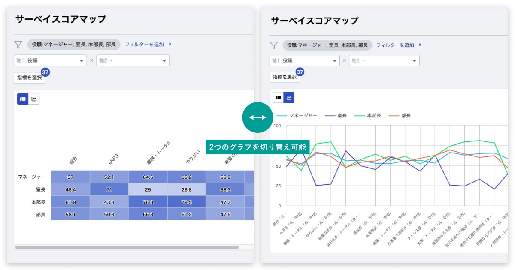Viewport: 515px width, 270px height.
Task: Click マネージャー row label in heatmap
Action: (x=31, y=177)
